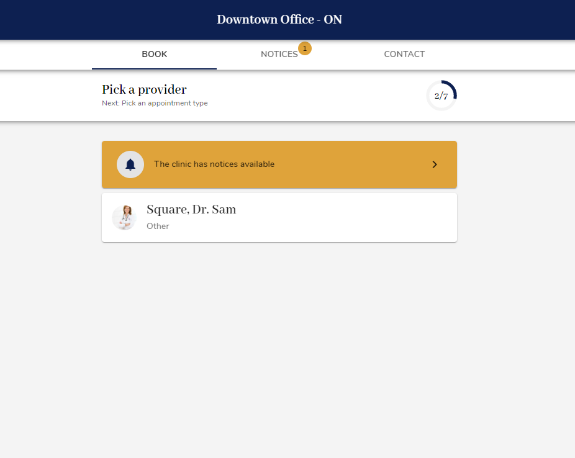575x458 pixels.
Task: Click the active tab underline below BOOK
Action: (x=154, y=68)
